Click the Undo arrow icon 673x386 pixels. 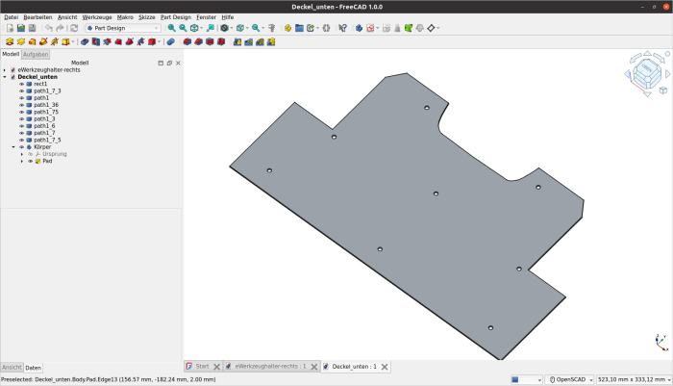pyautogui.click(x=49, y=28)
